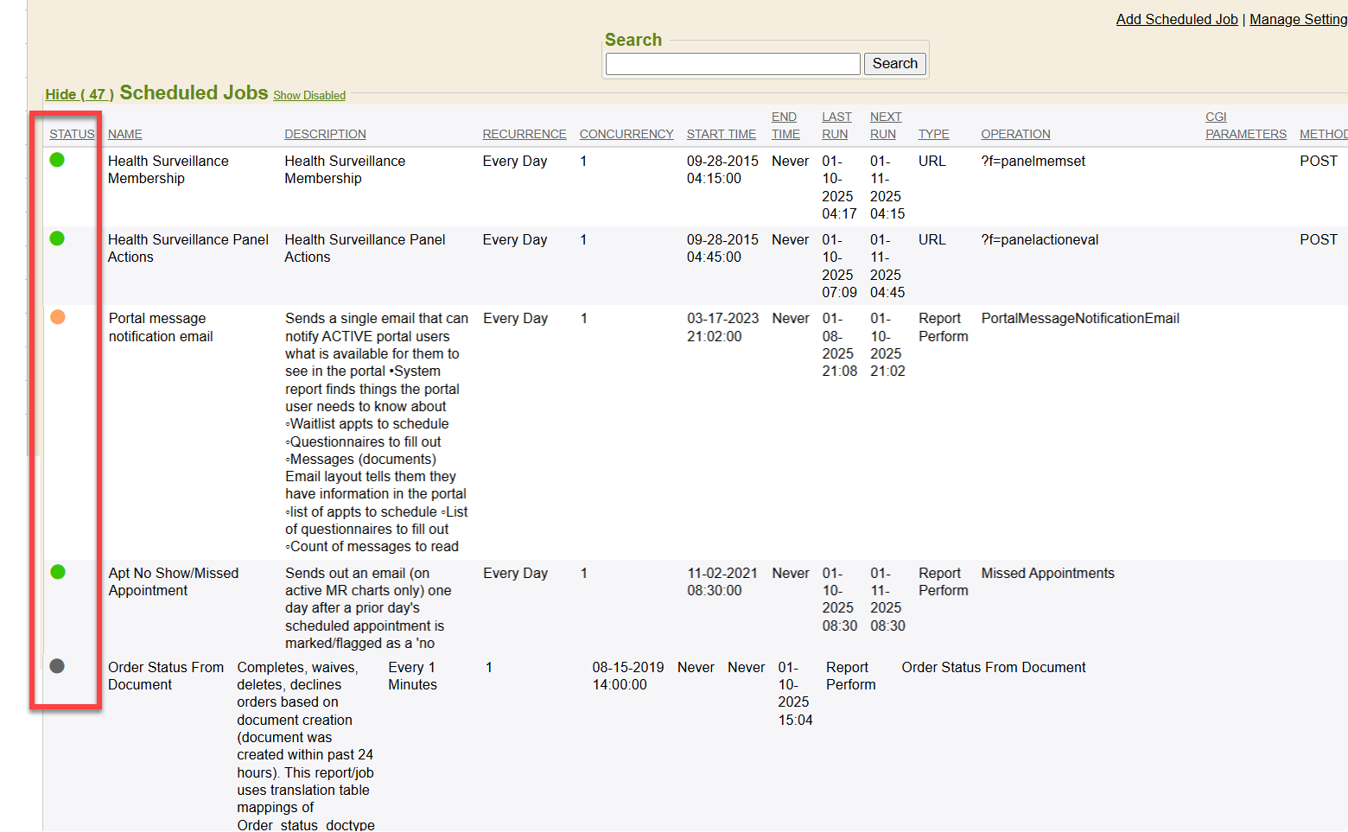This screenshot has height=832, width=1348.
Task: Toggle Show Disabled jobs link
Action: 309,96
